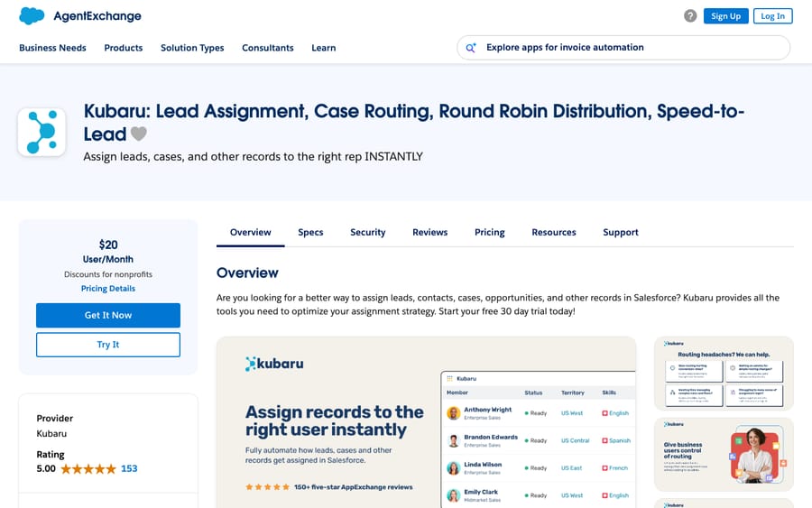Click the '$20' price text
The height and width of the screenshot is (508, 812).
pos(108,245)
